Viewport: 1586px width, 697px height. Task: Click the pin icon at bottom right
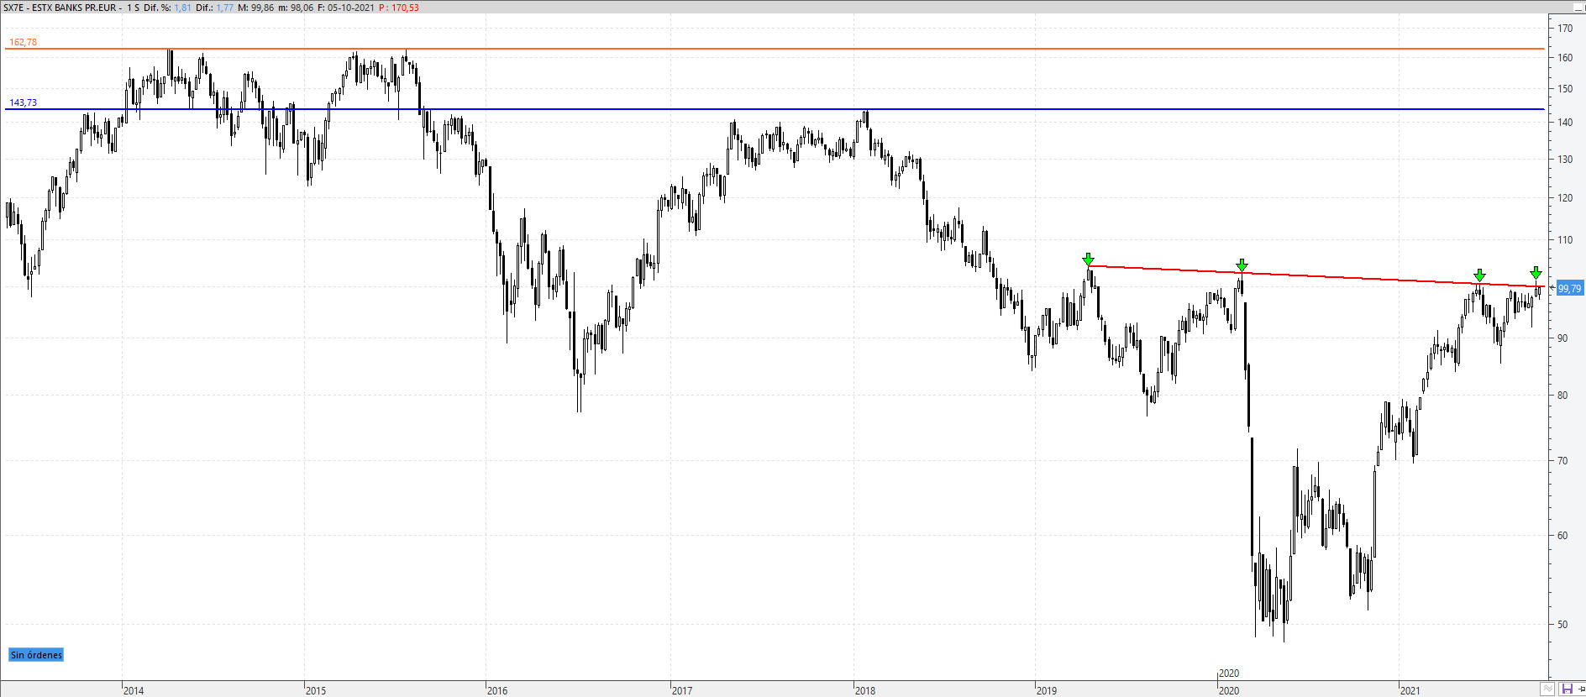coord(1581,689)
